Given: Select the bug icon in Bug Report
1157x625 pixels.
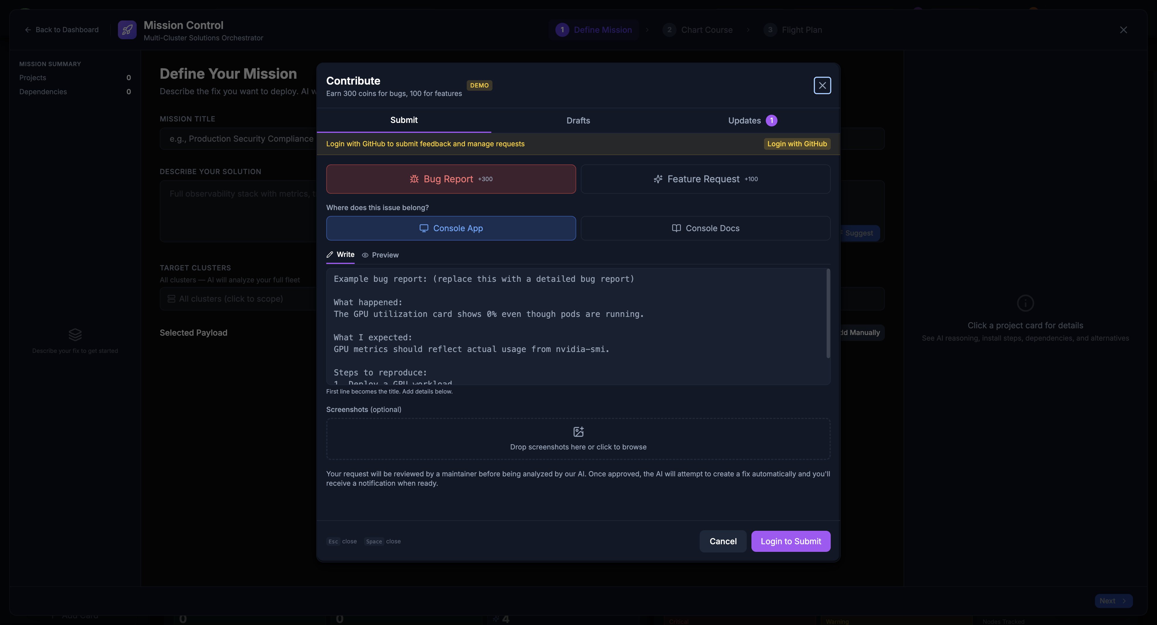Looking at the screenshot, I should [414, 179].
